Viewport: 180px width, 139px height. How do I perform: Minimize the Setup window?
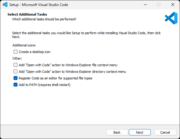click(x=145, y=5)
